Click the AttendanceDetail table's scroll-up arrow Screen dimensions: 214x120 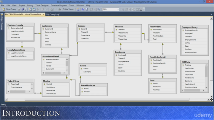(x=67, y=59)
